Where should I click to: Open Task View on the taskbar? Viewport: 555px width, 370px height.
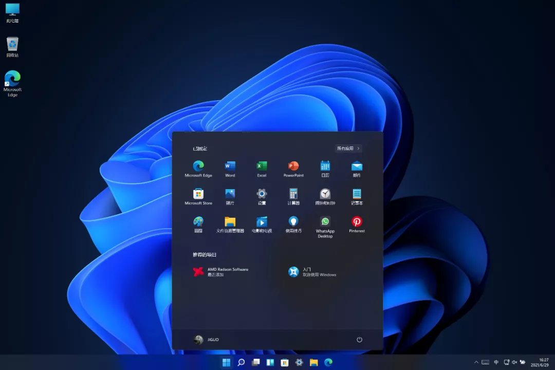point(255,362)
